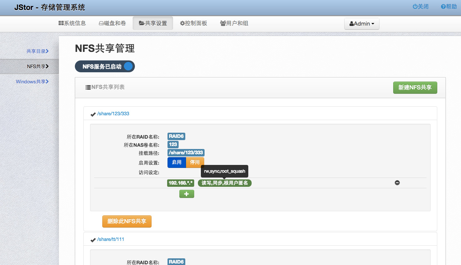Disable the share with the 停用 button
Screen dimensions: 461x265
195,162
